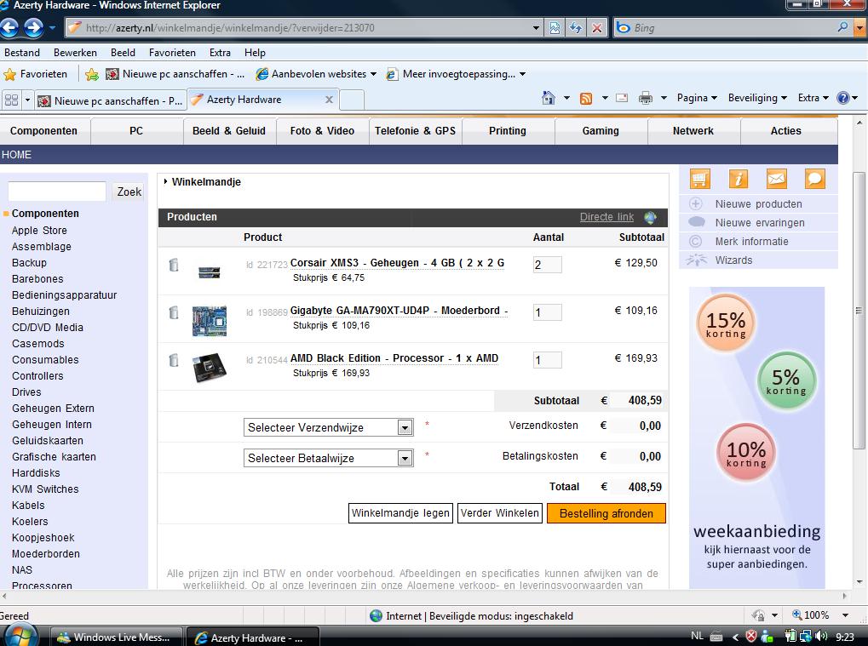Click the sidebar search text field
Image resolution: width=868 pixels, height=646 pixels.
pos(57,192)
